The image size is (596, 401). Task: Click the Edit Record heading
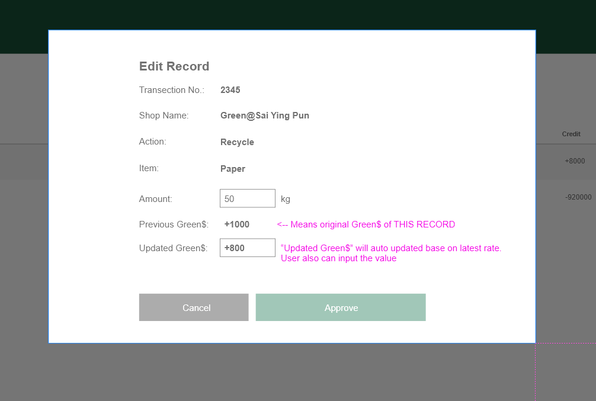tap(174, 66)
